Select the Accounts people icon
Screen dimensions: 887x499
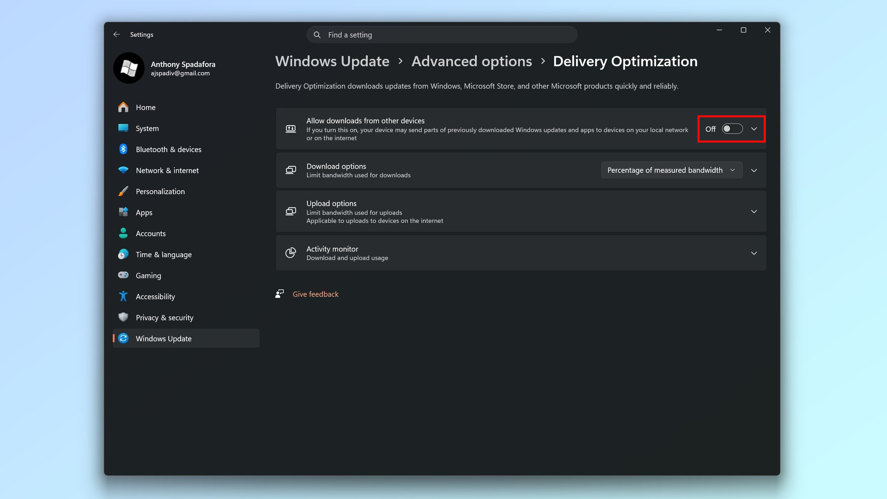pos(123,233)
